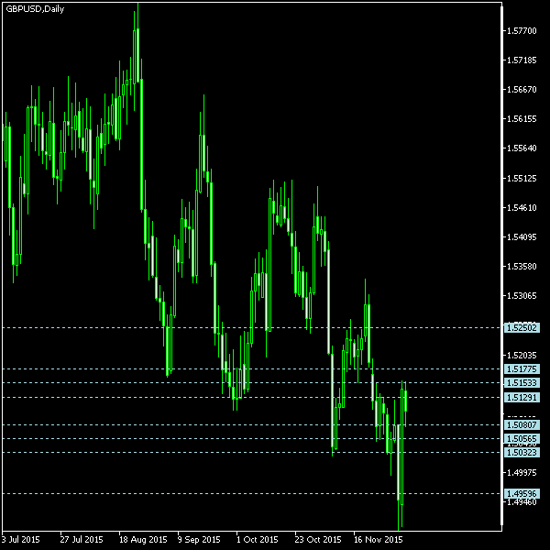Choose the 1.54610 price scale value
This screenshot has height=550, width=550.
(522, 208)
